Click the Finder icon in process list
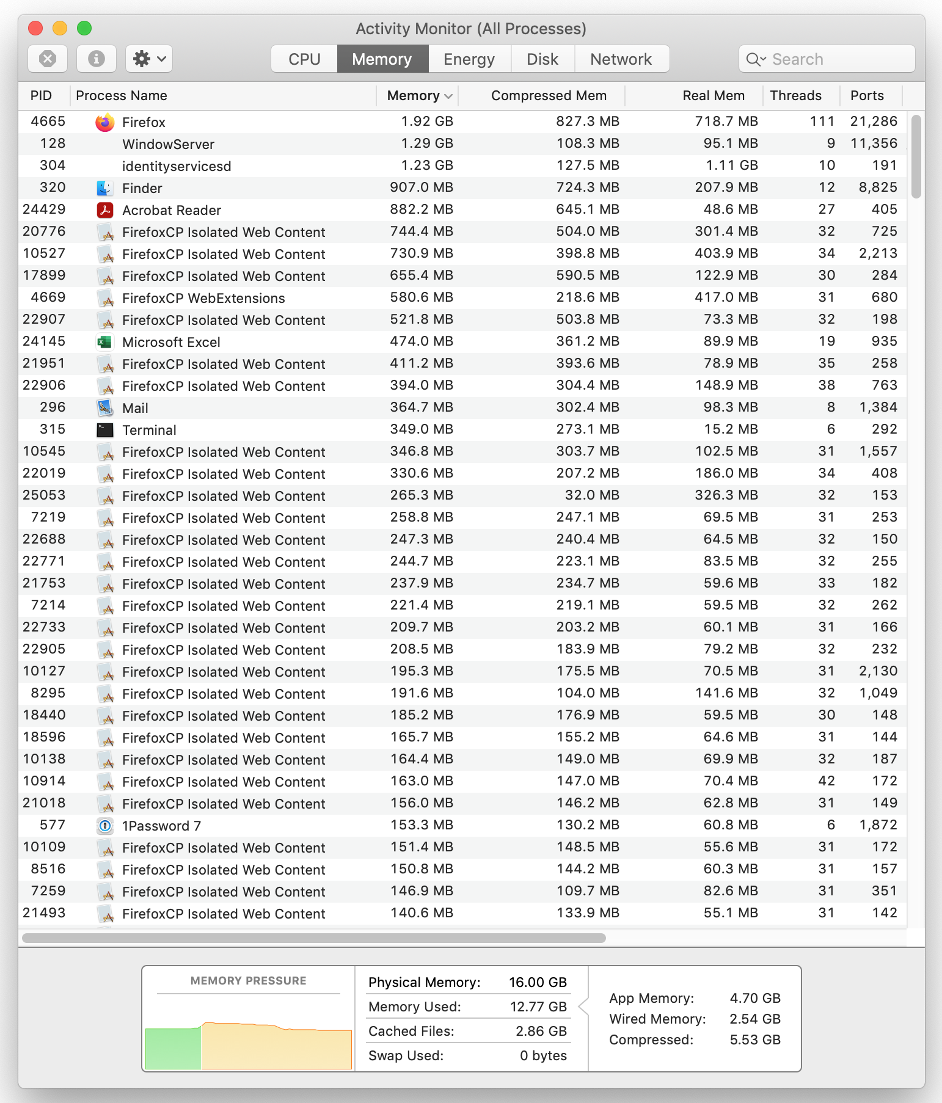 [105, 188]
